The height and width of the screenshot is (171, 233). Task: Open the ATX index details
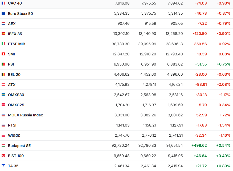[12, 85]
